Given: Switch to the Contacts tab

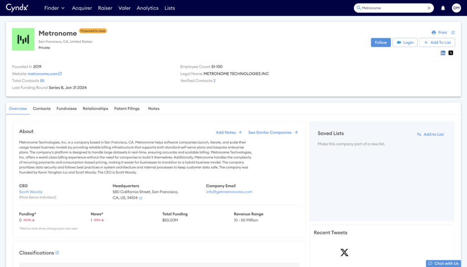Looking at the screenshot, I should tap(42, 108).
